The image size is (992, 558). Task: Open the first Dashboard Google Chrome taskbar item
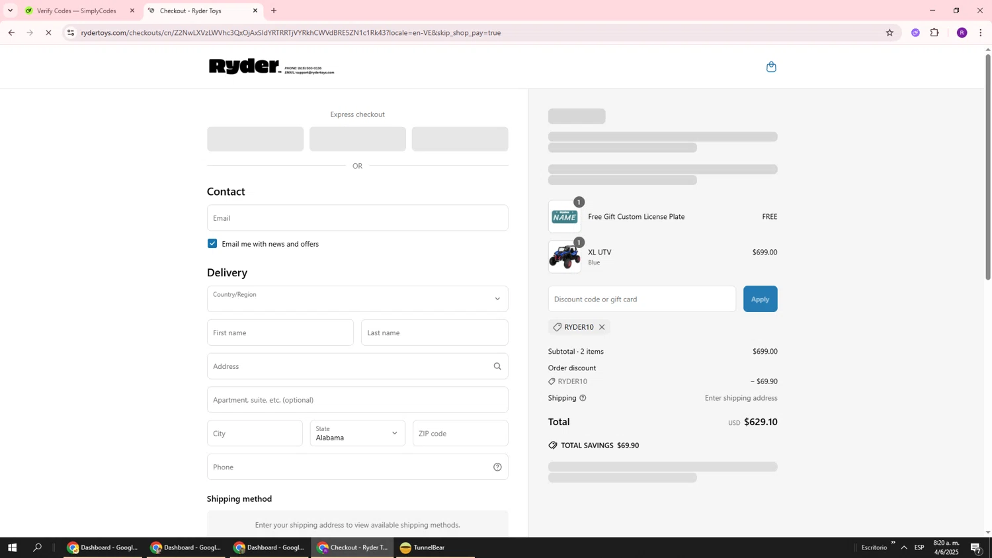pos(103,547)
